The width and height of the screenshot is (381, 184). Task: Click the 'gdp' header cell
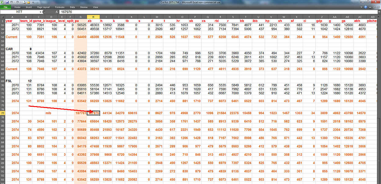pos(322,21)
